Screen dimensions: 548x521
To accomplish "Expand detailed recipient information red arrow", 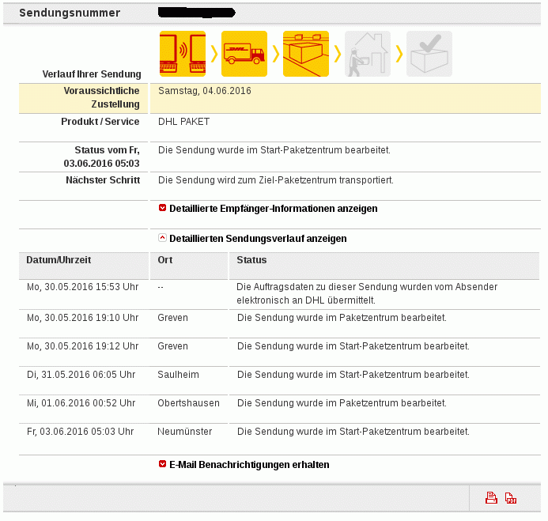I will (x=162, y=208).
